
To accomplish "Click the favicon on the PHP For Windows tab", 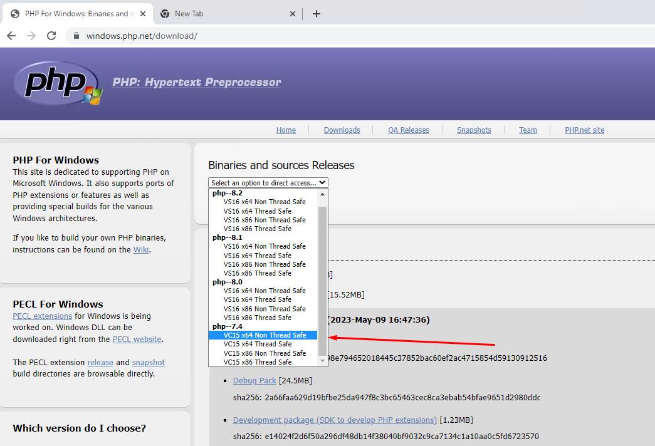I will coord(14,13).
